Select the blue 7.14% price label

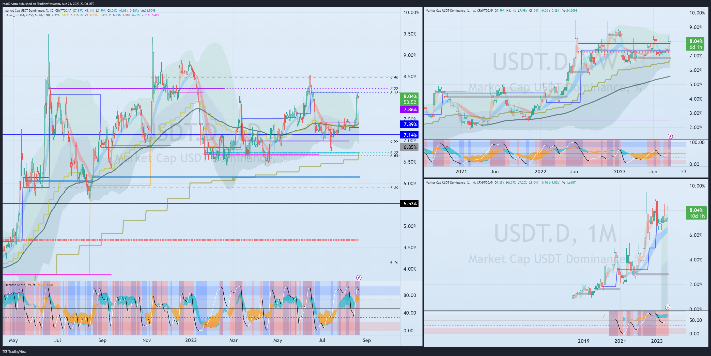410,135
